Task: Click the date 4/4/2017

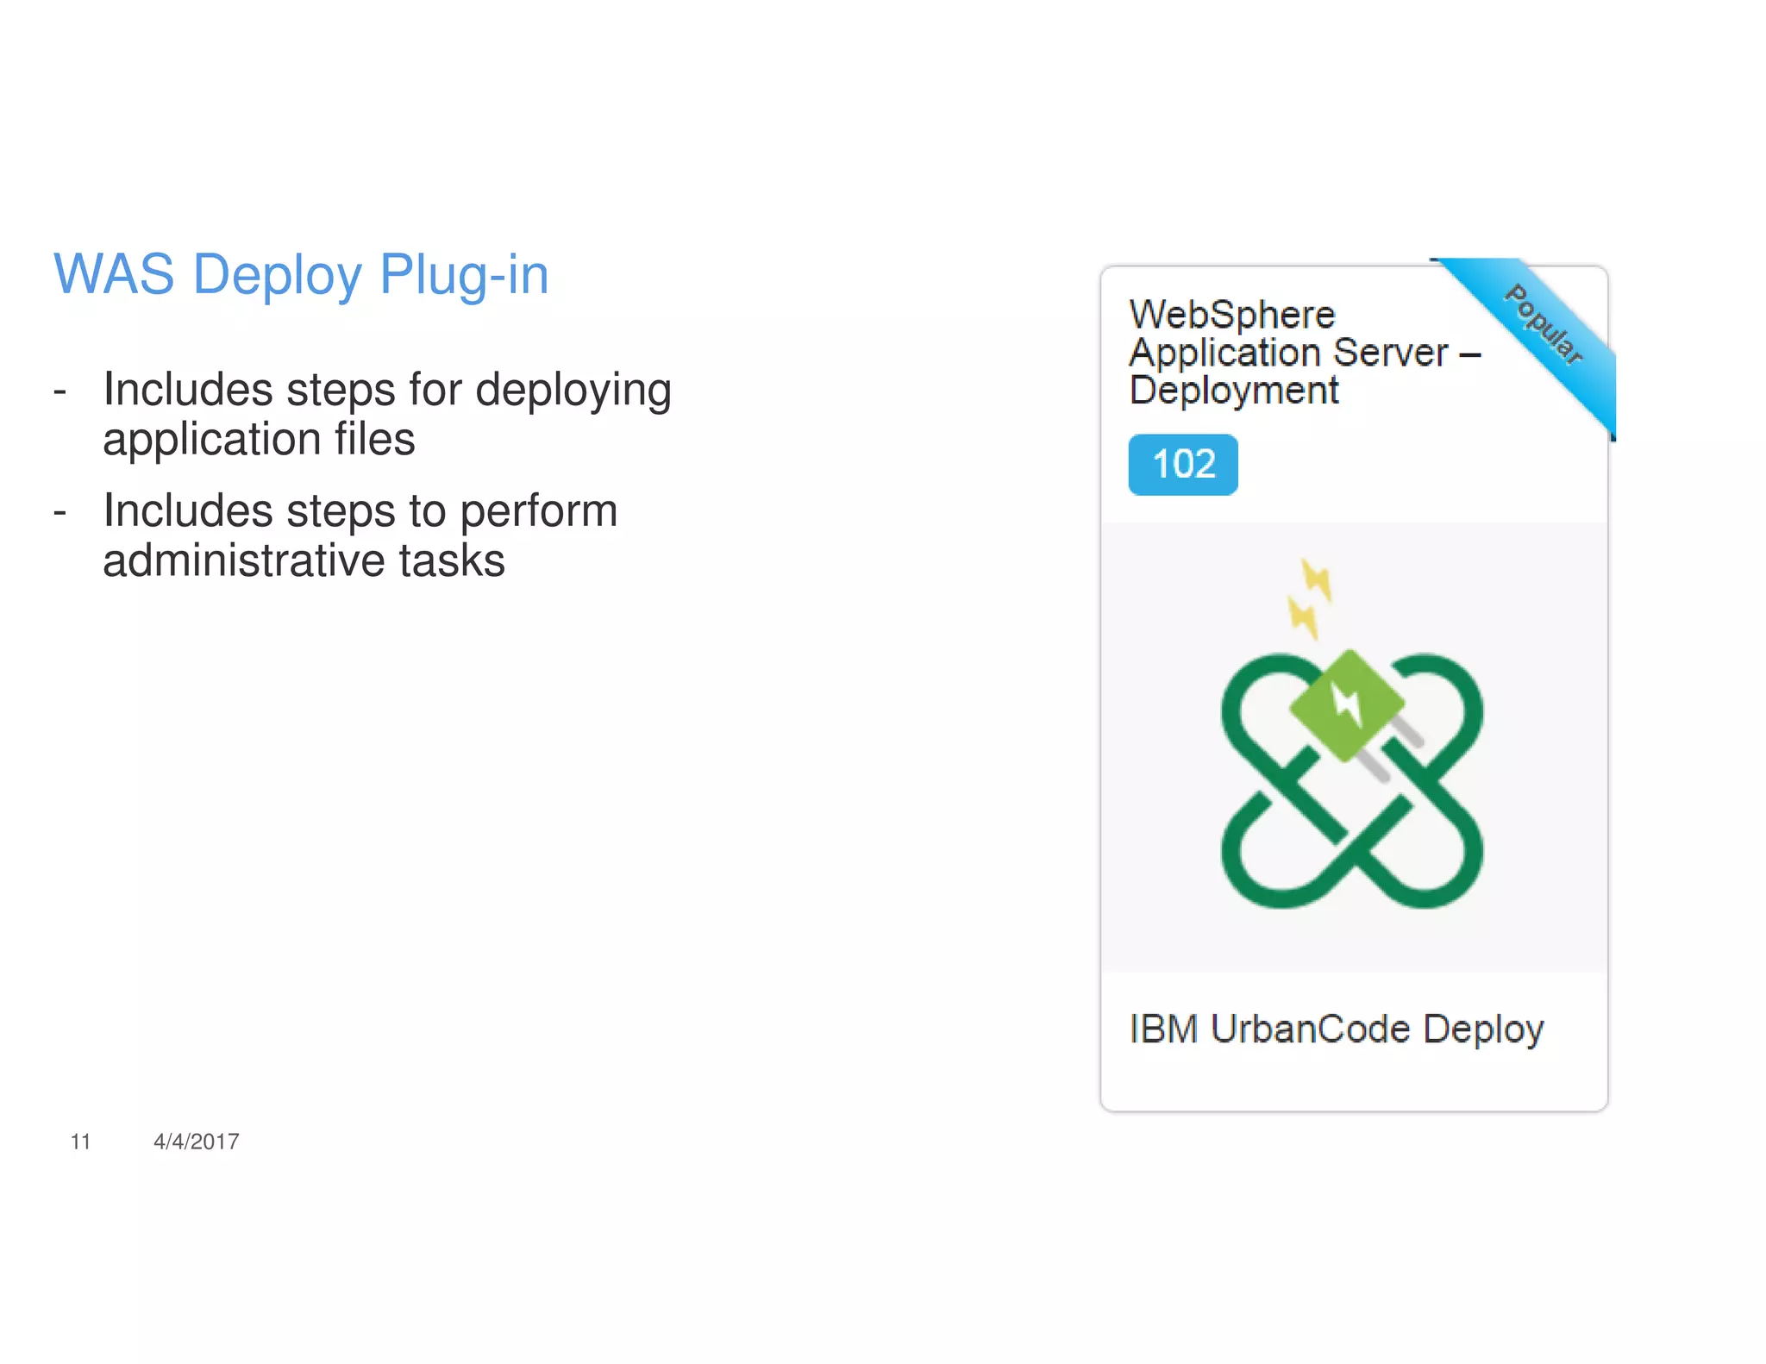Action: click(196, 1142)
